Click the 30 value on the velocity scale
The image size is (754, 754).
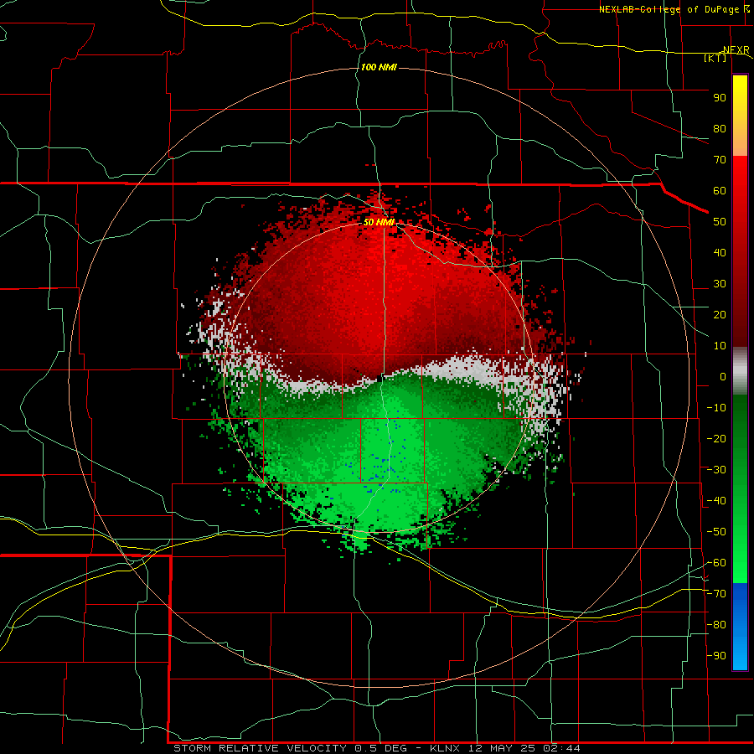tap(720, 284)
